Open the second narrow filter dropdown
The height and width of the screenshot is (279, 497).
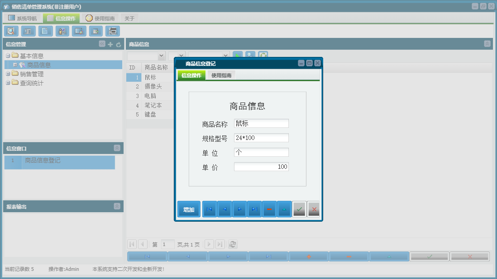(181, 56)
